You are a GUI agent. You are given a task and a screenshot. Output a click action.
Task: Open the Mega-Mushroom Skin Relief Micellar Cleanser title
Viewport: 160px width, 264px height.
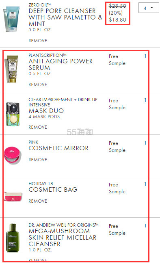point(63,237)
